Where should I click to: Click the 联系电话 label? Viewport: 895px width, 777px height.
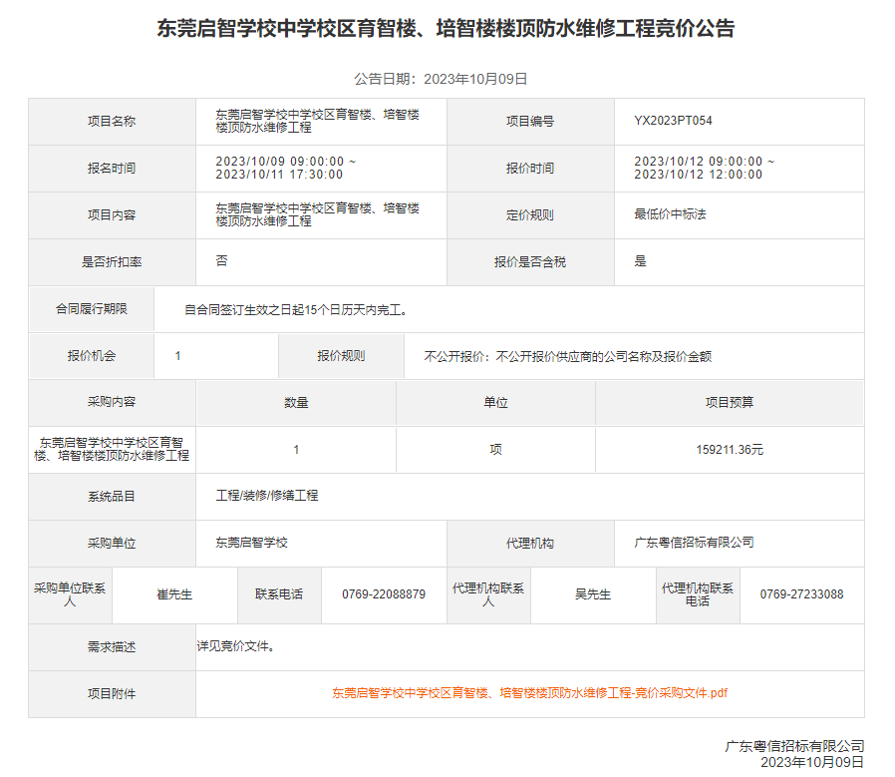tap(279, 594)
